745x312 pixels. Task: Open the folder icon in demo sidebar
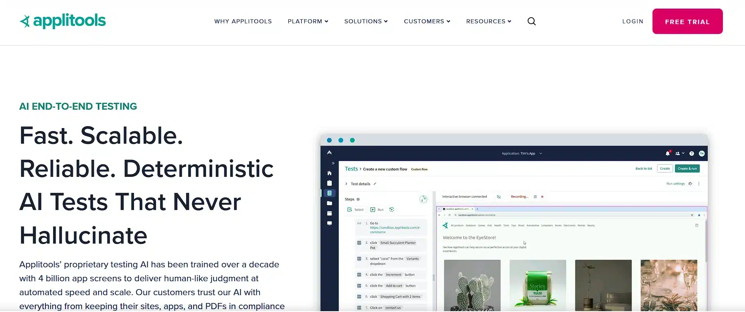pos(330,203)
